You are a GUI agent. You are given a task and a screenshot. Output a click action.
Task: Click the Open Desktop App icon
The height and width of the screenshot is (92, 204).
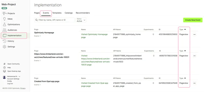tap(5, 71)
